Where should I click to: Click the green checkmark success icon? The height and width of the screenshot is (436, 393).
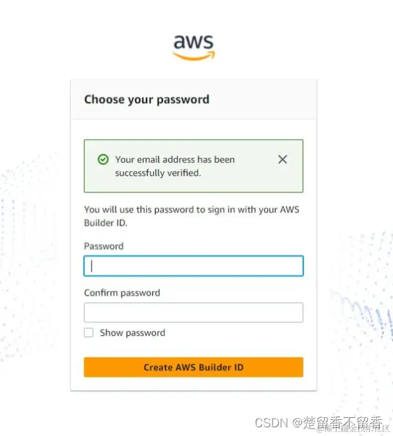coord(103,159)
